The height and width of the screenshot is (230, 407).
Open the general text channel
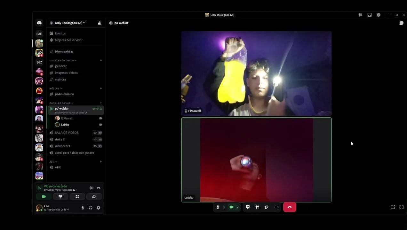point(76,66)
